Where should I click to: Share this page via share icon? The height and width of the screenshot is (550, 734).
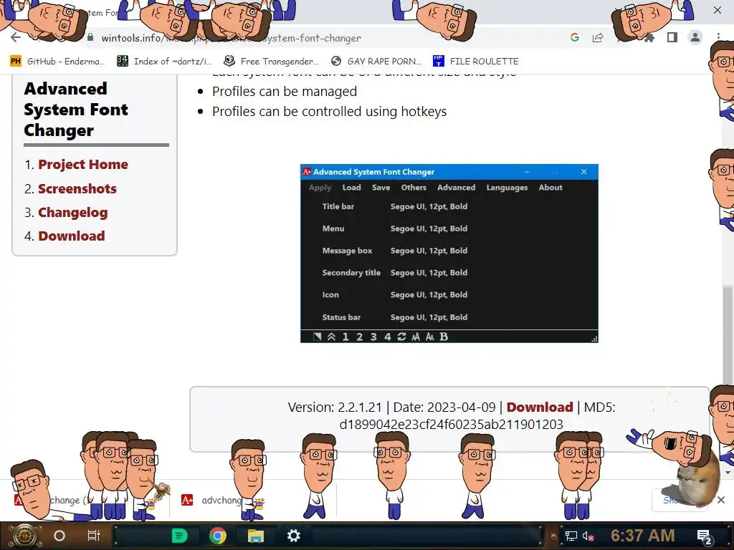click(x=598, y=38)
